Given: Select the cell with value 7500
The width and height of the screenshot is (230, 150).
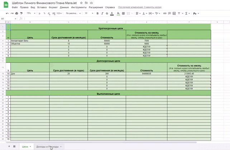Looking at the screenshot, I should pyautogui.click(x=147, y=41).
